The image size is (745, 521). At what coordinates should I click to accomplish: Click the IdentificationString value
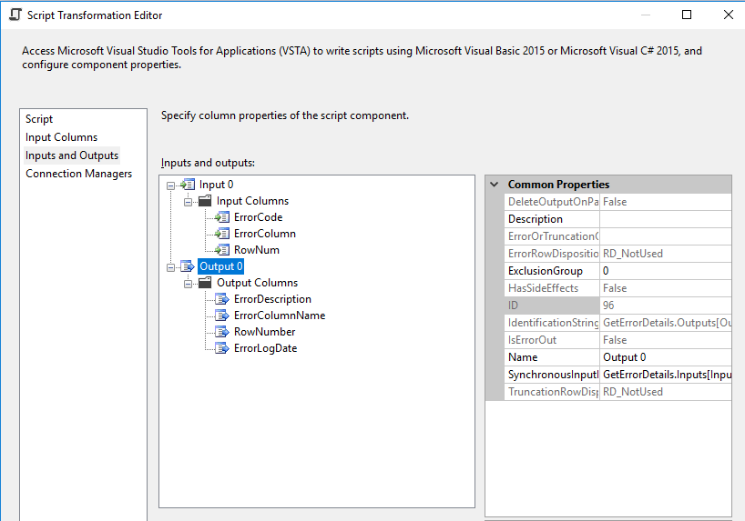[x=666, y=323]
